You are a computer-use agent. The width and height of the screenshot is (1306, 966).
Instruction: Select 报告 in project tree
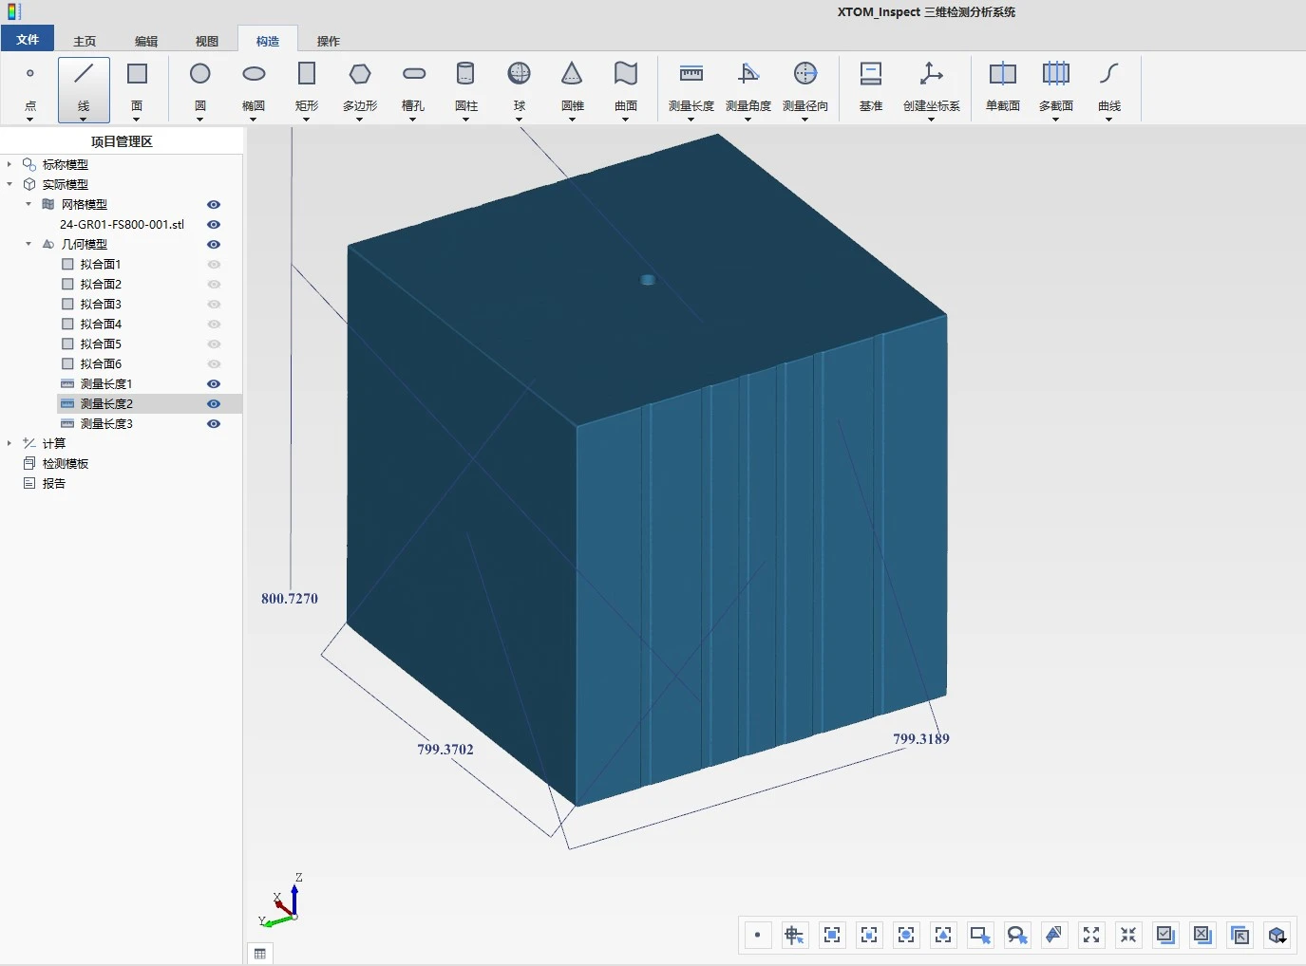click(54, 483)
